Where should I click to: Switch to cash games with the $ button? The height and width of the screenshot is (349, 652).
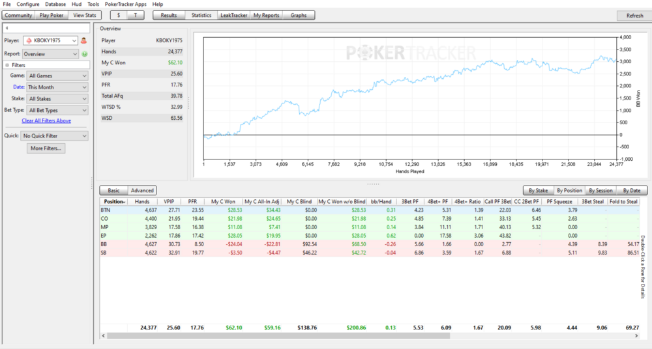[x=118, y=15]
